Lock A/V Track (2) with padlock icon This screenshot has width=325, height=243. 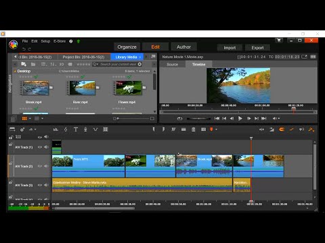click(x=10, y=163)
